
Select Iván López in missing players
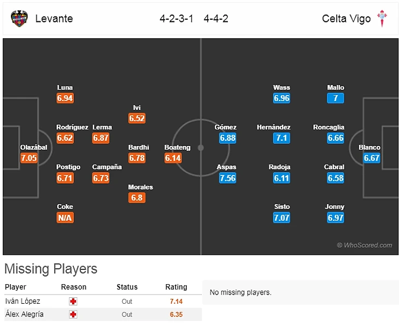coord(22,301)
